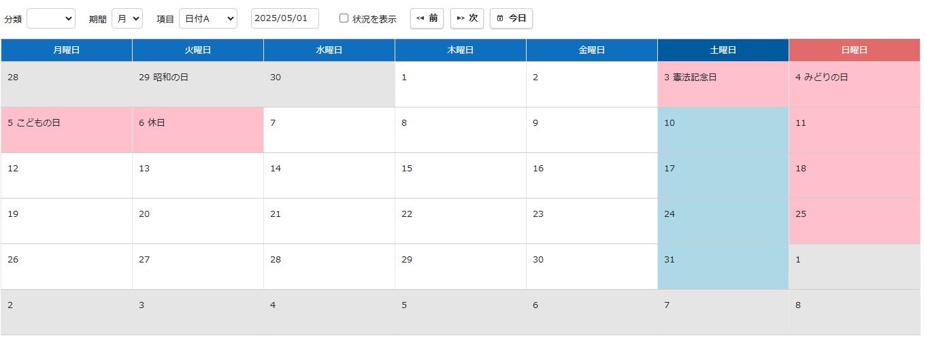
Task: Select the May 21 cell
Action: click(x=329, y=221)
